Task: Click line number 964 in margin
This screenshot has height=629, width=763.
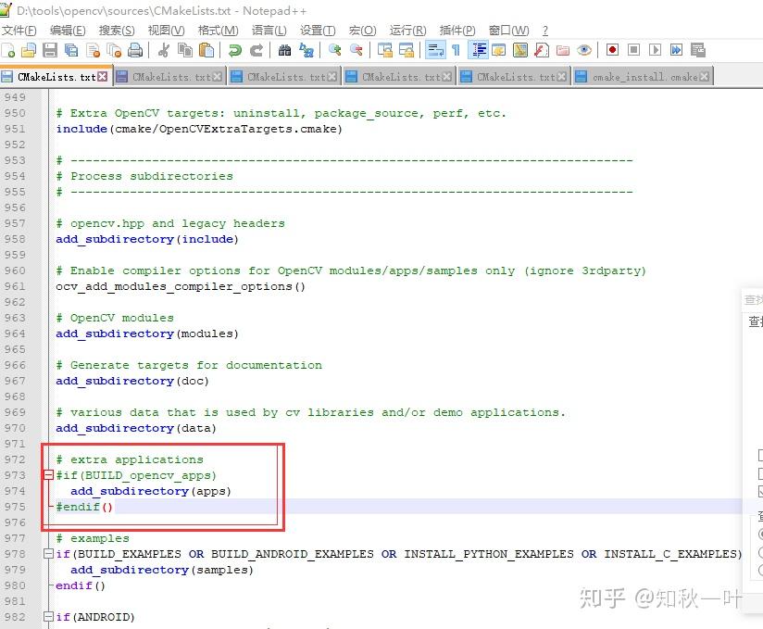Action: 15,333
